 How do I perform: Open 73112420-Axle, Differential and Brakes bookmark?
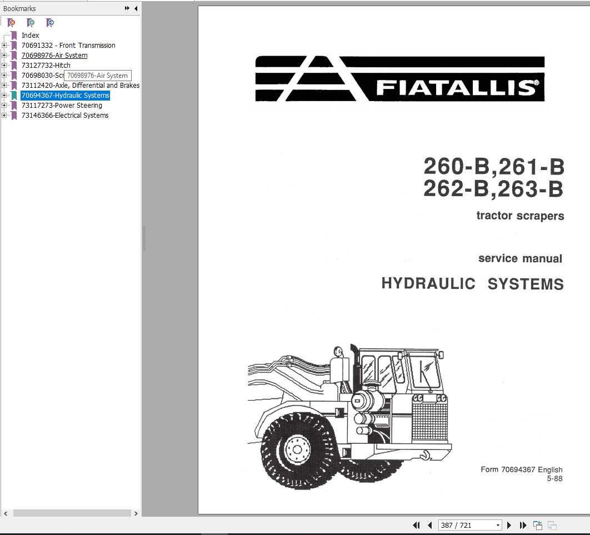(81, 86)
